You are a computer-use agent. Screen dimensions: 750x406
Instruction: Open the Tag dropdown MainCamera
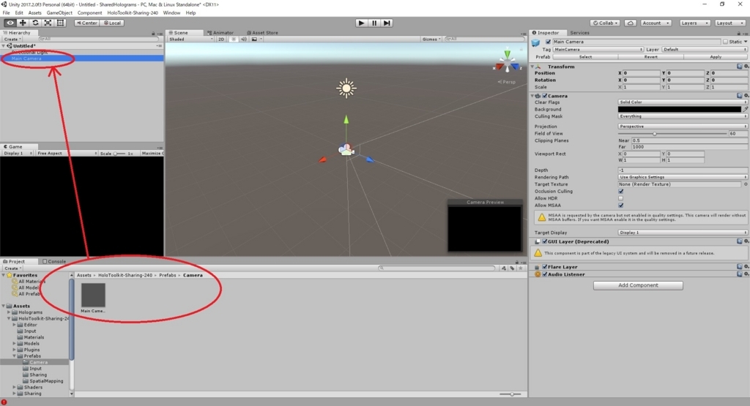pos(598,50)
